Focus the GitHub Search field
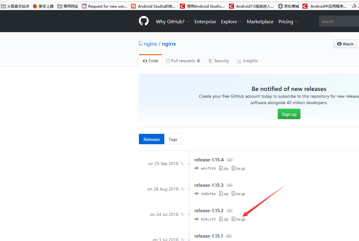Viewport: 359px width, 241px height. [339, 21]
